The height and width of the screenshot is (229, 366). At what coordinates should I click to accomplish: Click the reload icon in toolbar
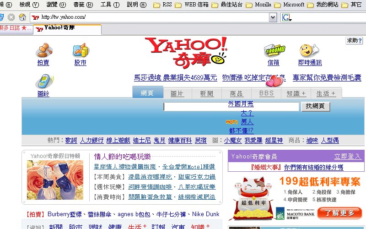[x=2, y=17]
